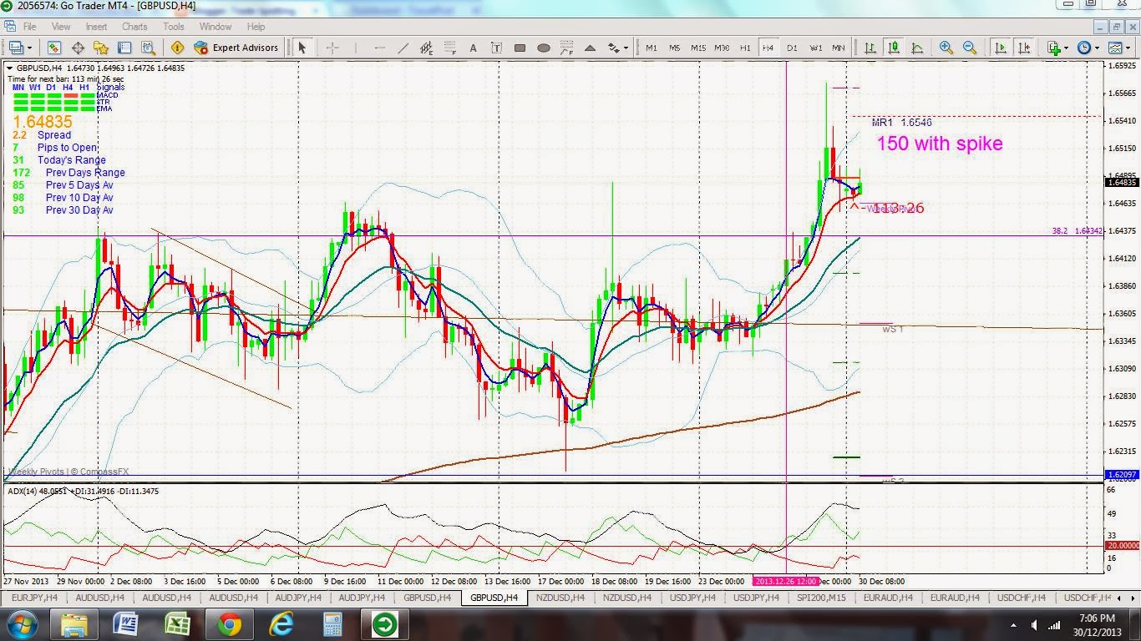Expand the new chart dropdown arrow
1141x641 pixels.
[28, 48]
